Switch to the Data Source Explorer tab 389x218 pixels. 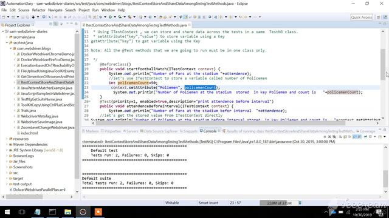[159, 131]
